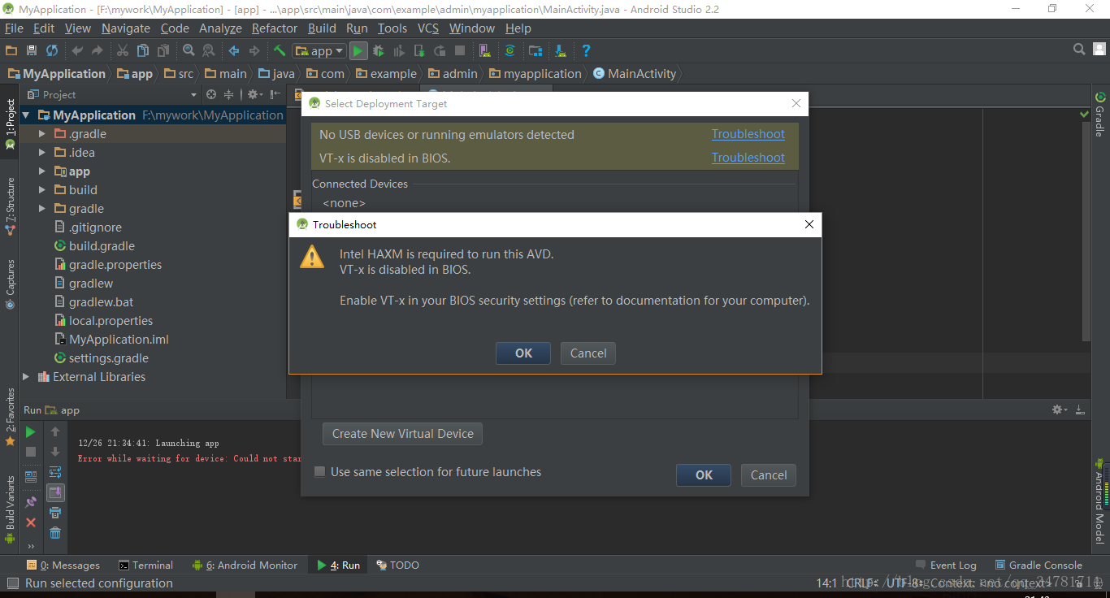Click Troubleshoot link beside No USB devices
1110x598 pixels.
pos(748,134)
